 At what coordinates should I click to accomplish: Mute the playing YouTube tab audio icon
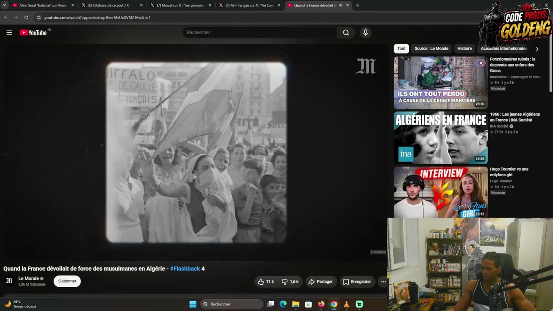[x=340, y=5]
